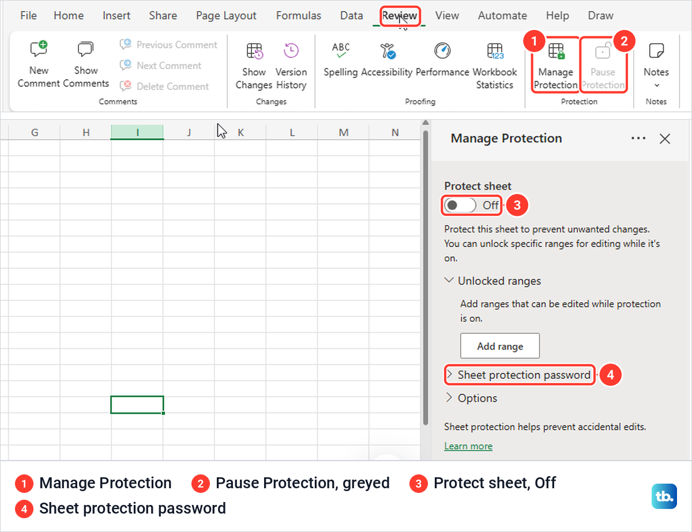
Task: Switch to the Formulas tab
Action: (299, 16)
